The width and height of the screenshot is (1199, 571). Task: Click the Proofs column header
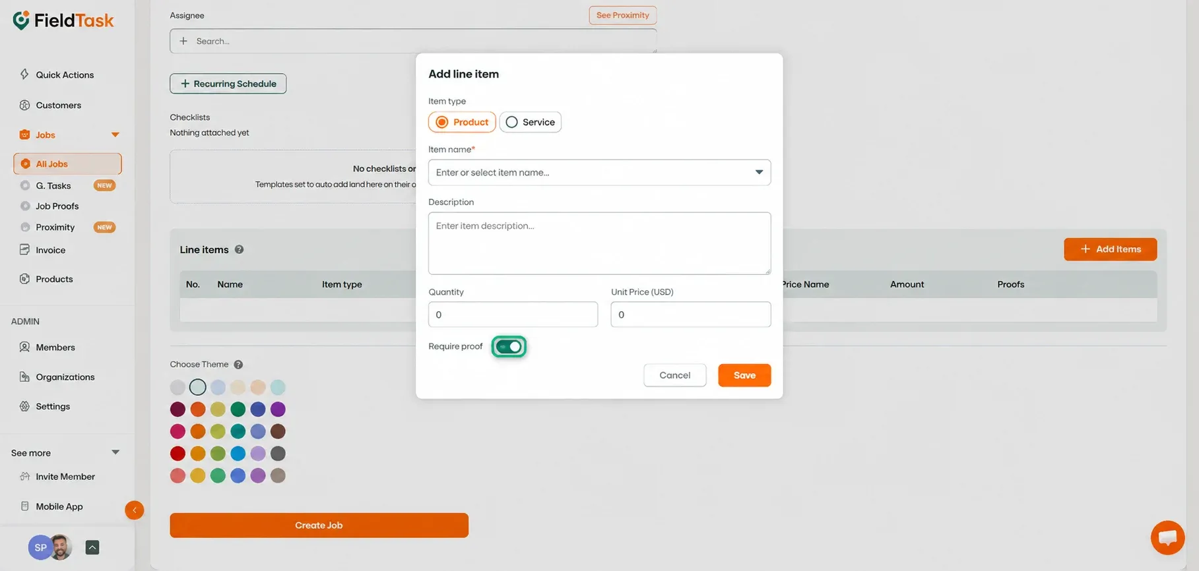(x=1010, y=284)
